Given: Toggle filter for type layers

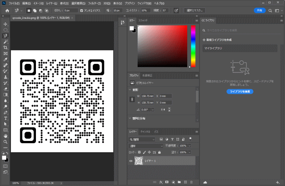Looking at the screenshot, I should pos(172,139).
